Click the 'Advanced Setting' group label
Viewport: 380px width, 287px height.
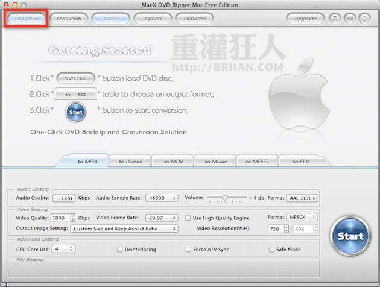pyautogui.click(x=37, y=239)
